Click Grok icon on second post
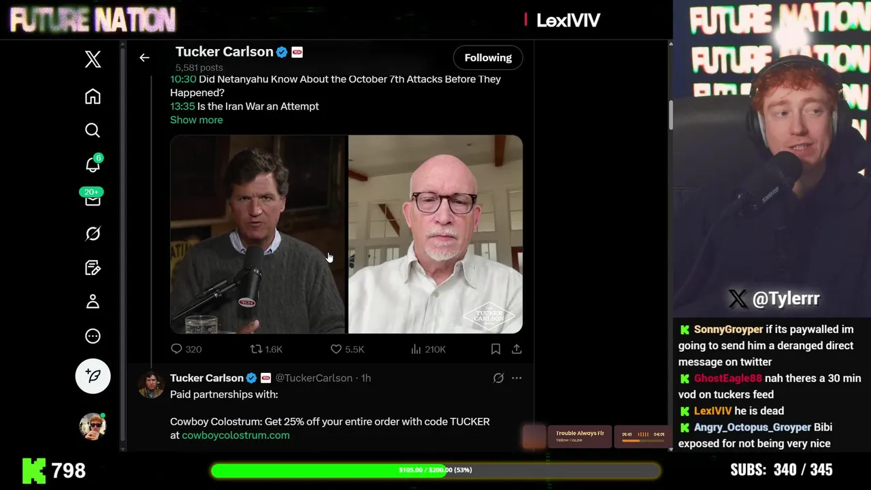 (498, 378)
